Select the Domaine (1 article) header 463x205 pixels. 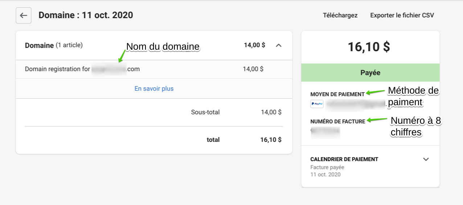[x=54, y=45]
